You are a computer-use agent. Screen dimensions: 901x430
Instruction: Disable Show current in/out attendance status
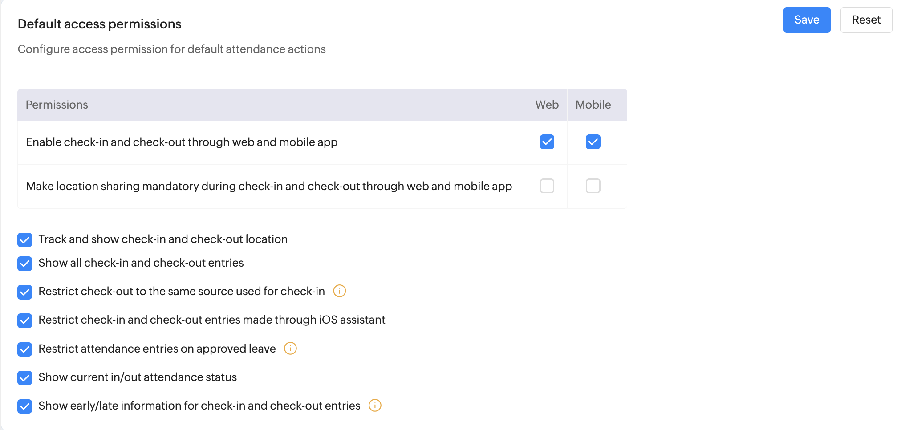25,378
